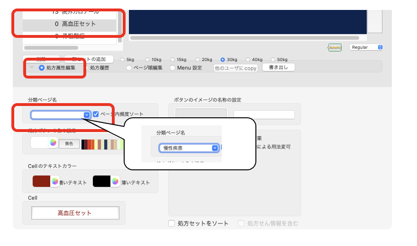Viewport: 417px width, 246px height.
Task: Open color wheel for 濃いテキスト
Action: pos(55,181)
